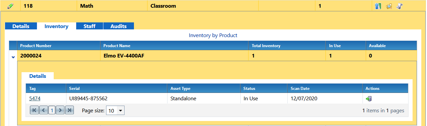427x126 pixels.
Task: Open the room Details tab
Action: (x=21, y=26)
